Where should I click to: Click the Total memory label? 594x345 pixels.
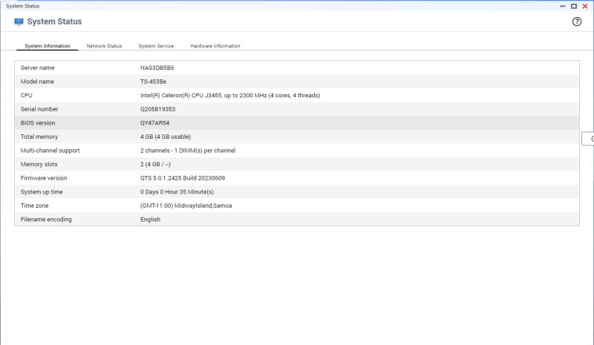point(39,137)
